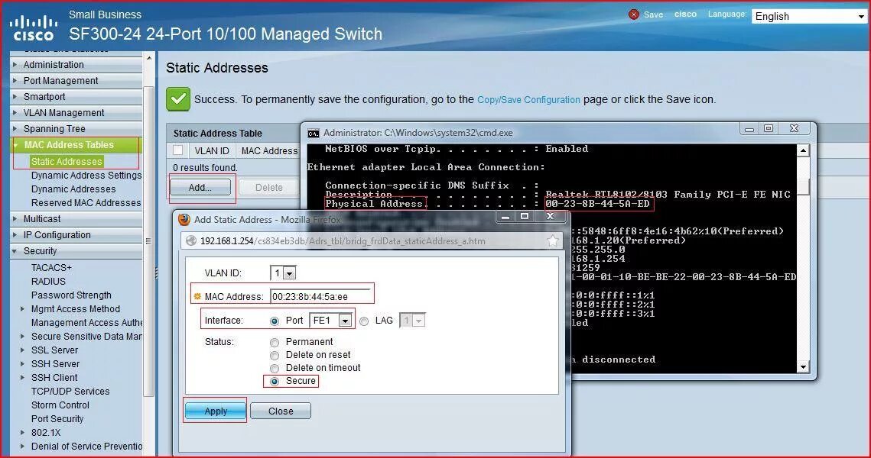Viewport: 871px width, 458px height.
Task: Open Reserved MAC Addresses
Action: (x=86, y=203)
